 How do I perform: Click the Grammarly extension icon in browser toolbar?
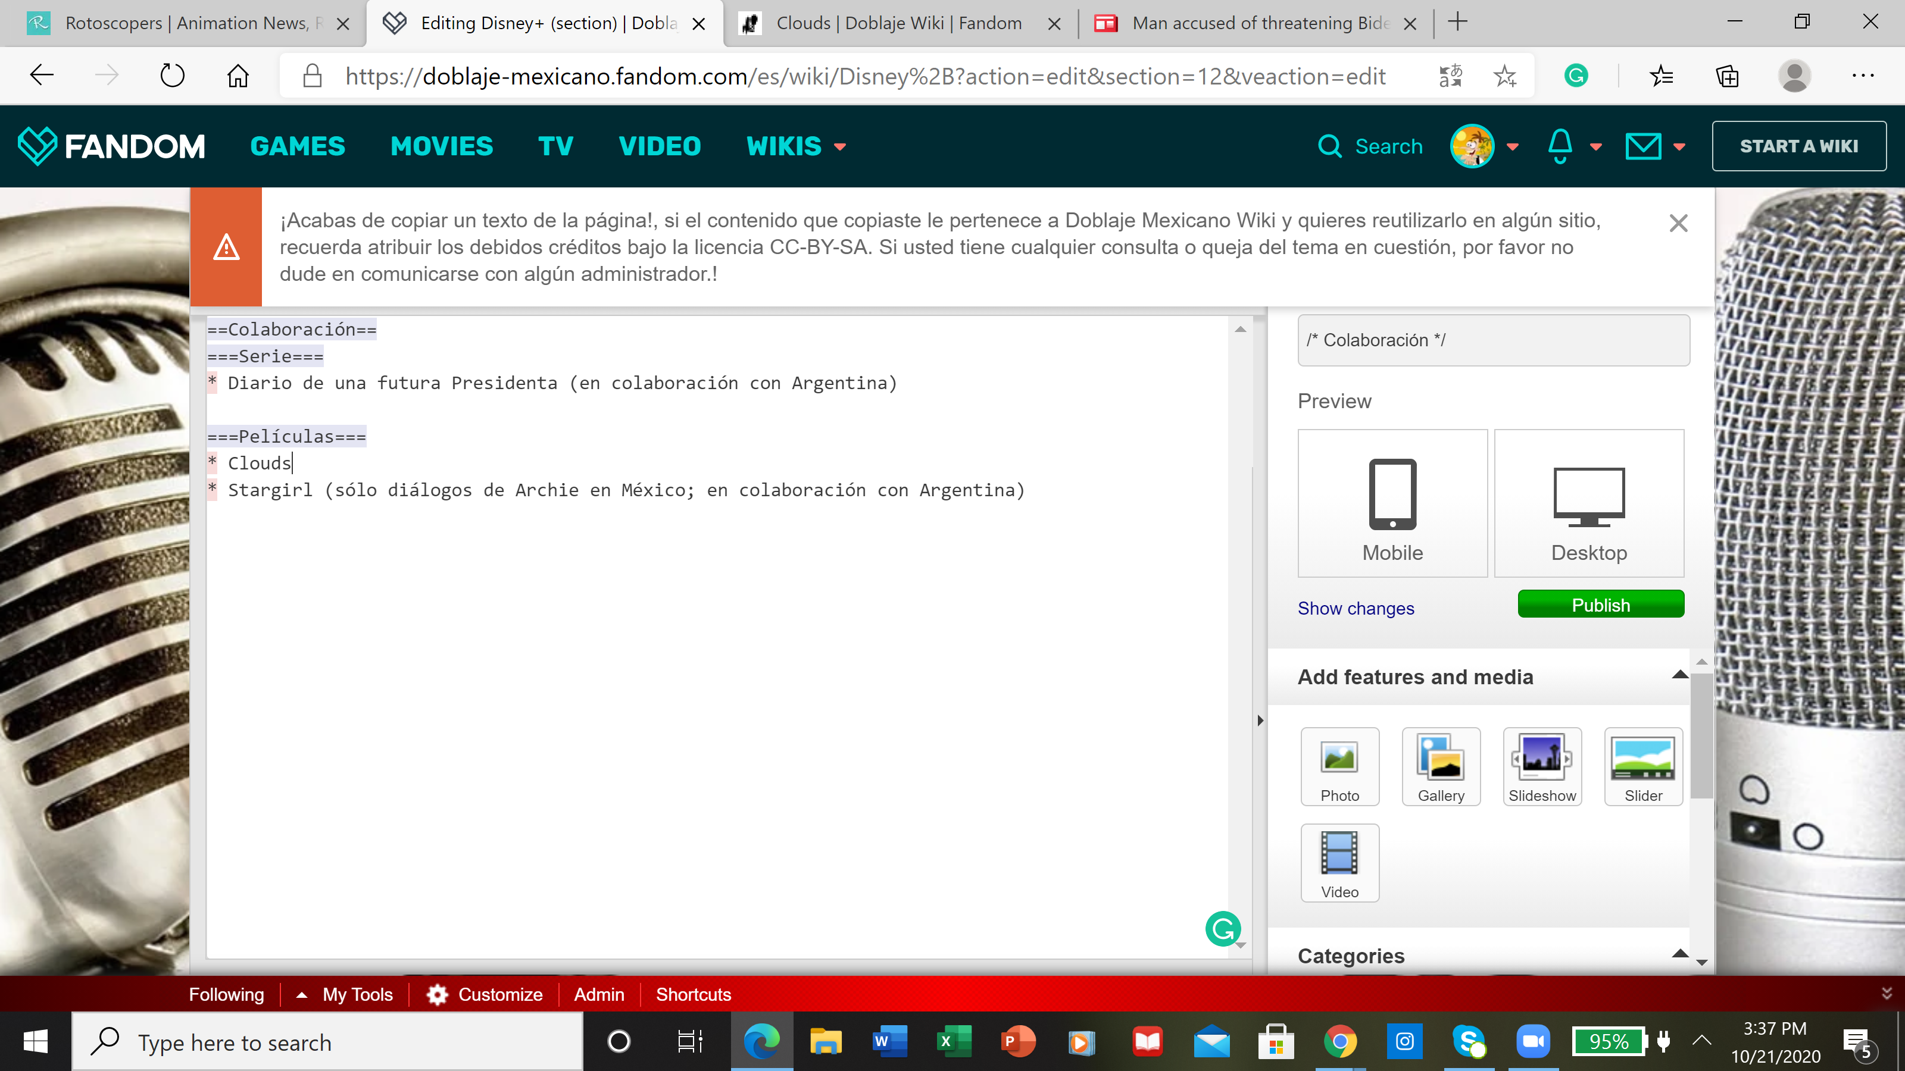1576,76
